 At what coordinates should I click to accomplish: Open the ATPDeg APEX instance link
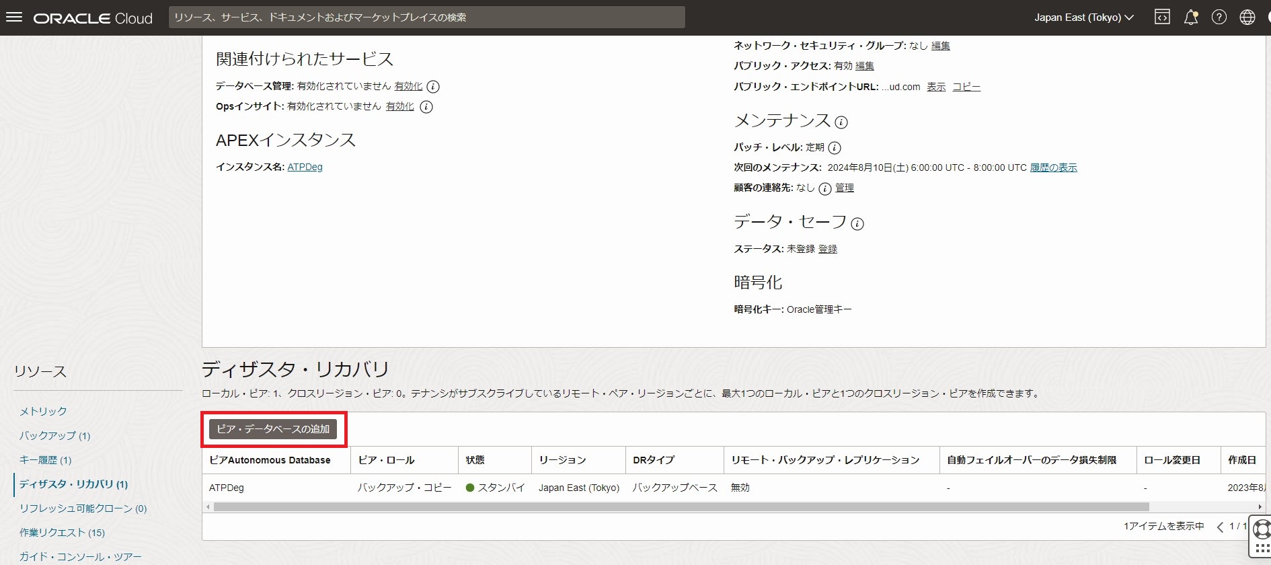(305, 167)
